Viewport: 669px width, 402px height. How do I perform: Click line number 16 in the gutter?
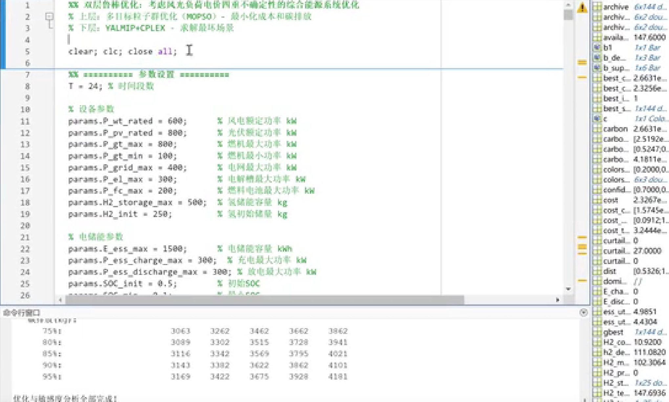25,179
